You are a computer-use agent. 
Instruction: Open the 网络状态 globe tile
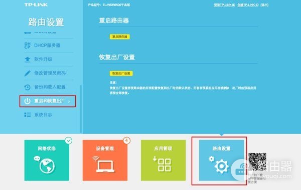47,160
